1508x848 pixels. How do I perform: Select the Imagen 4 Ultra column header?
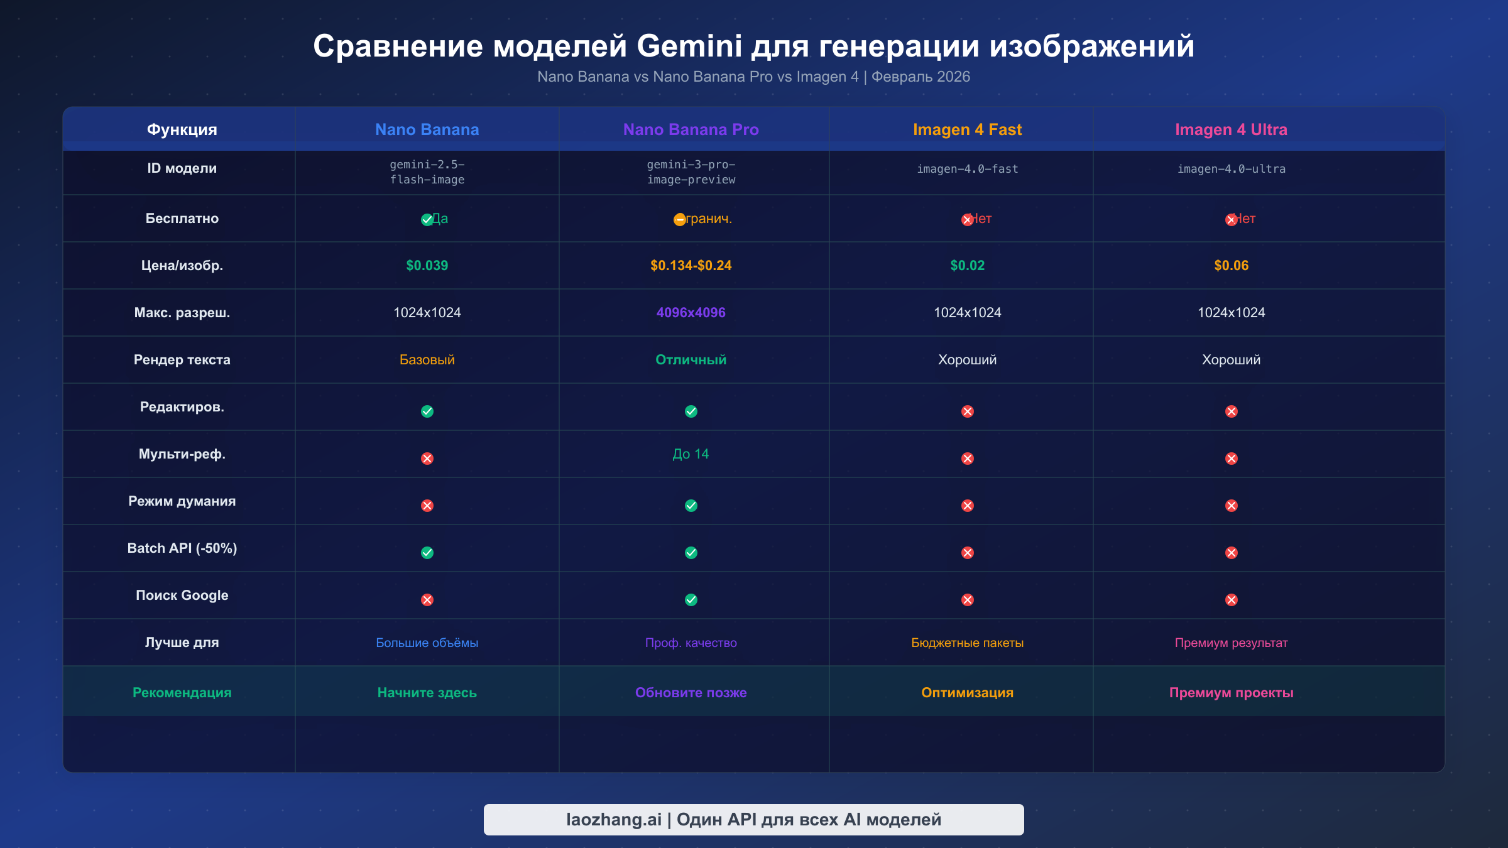(1231, 129)
